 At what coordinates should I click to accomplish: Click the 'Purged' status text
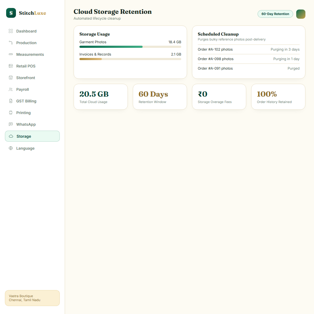coord(293,68)
